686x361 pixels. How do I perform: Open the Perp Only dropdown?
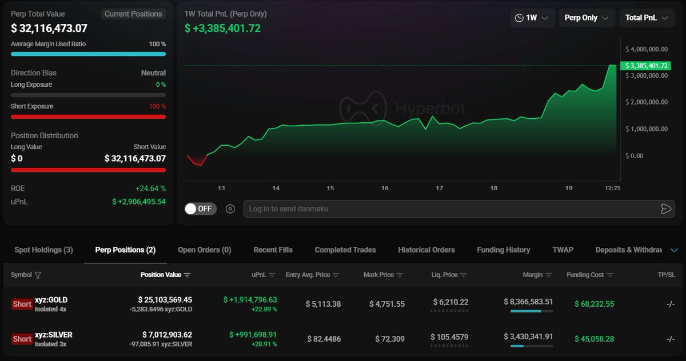coord(587,18)
